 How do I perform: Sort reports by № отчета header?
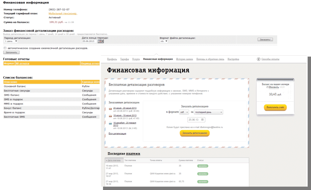click(22, 64)
